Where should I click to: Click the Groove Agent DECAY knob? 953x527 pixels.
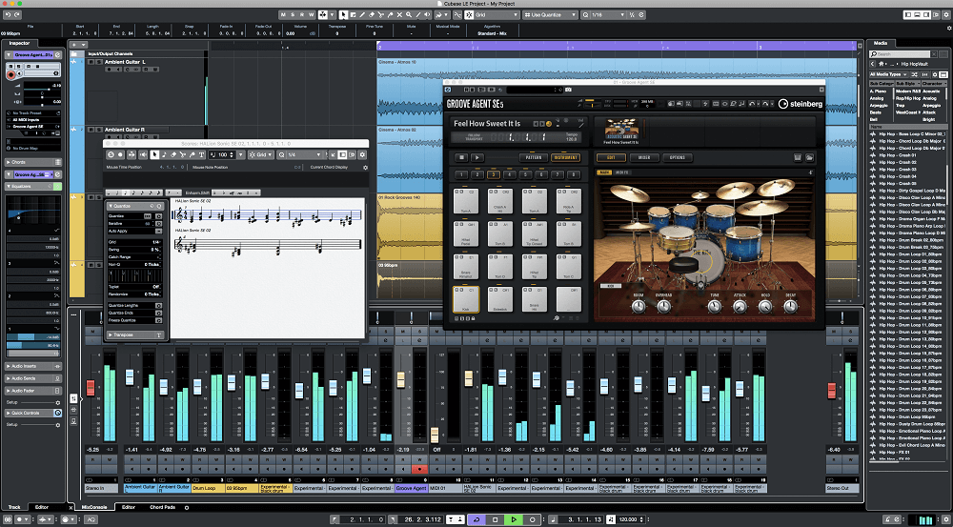click(791, 306)
